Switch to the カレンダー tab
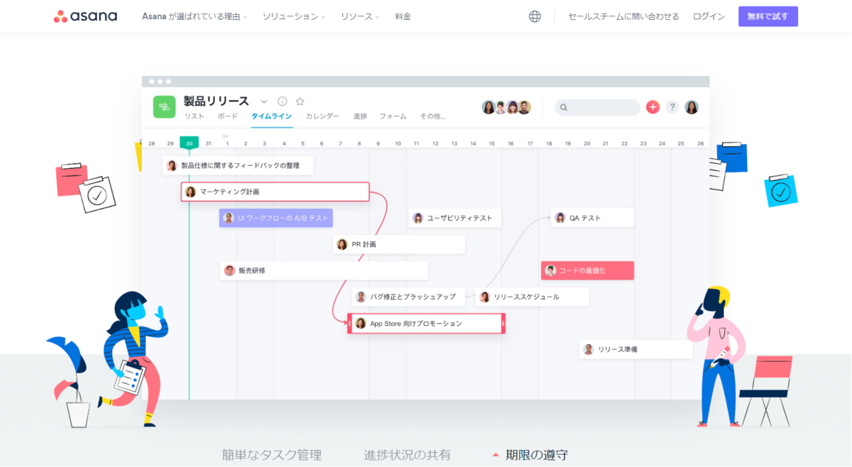The width and height of the screenshot is (852, 467). point(322,116)
